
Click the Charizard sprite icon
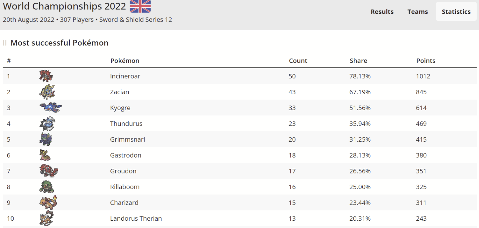pos(48,202)
